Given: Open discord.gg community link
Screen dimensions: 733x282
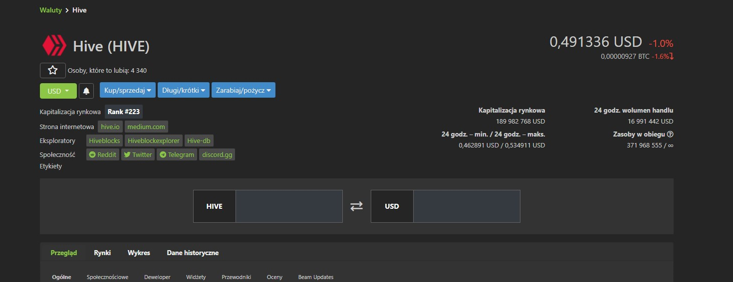Looking at the screenshot, I should point(217,154).
